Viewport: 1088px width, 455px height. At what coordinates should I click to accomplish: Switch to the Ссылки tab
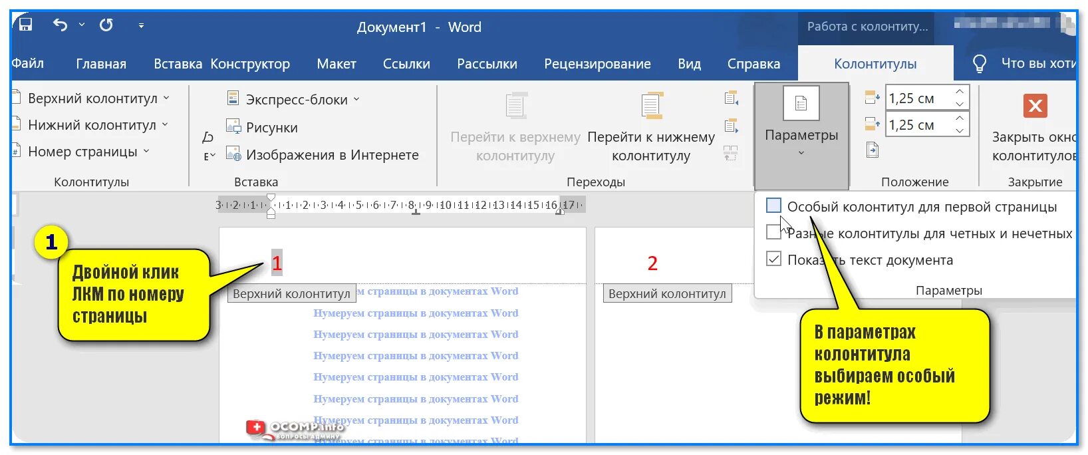pyautogui.click(x=406, y=64)
